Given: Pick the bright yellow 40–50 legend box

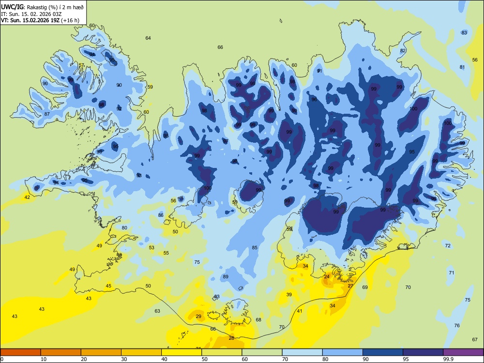Looking at the screenshot, I should point(181,352).
